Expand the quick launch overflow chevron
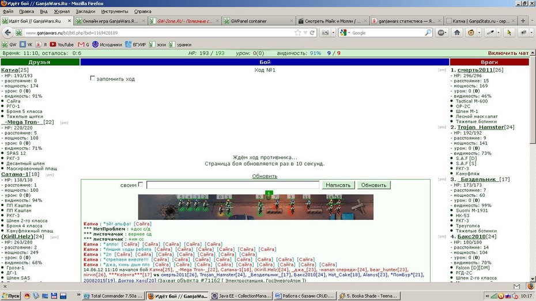 click(78, 295)
